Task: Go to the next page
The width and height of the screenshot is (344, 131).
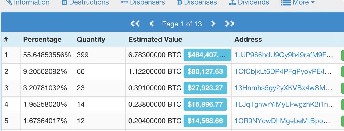Action: coord(213,24)
